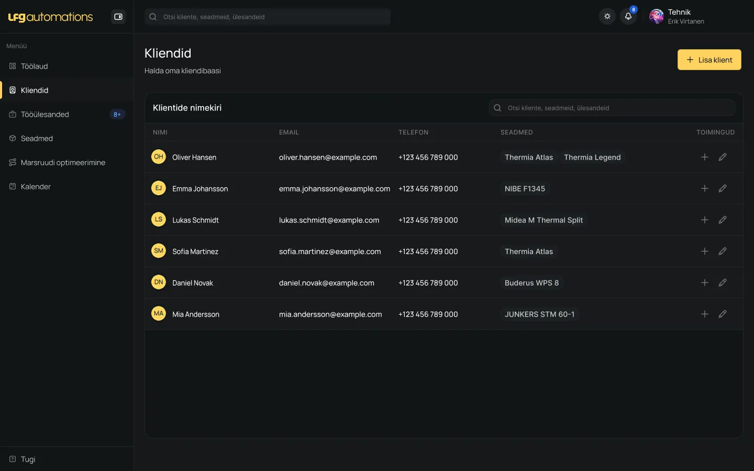Click the name Lukas Schmidt
Image resolution: width=754 pixels, height=471 pixels.
(x=195, y=220)
